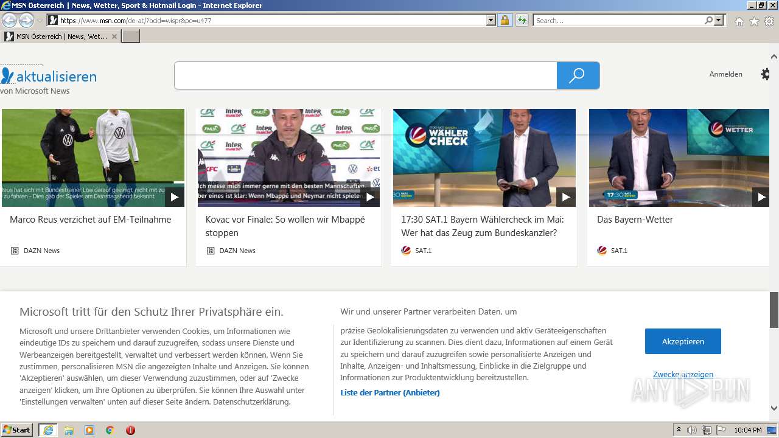
Task: Open the Windows Start button
Action: pos(16,430)
